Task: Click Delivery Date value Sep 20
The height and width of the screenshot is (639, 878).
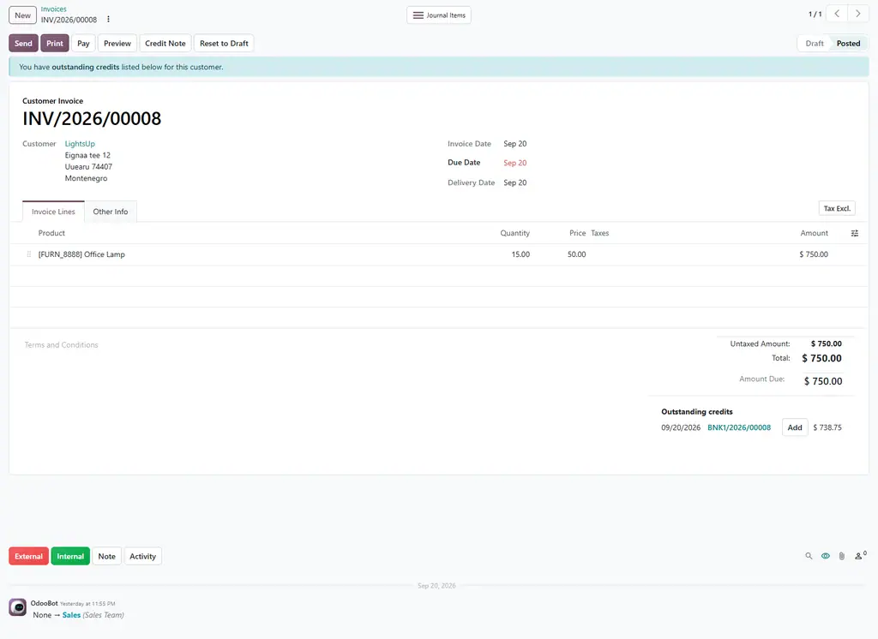Action: click(x=514, y=183)
